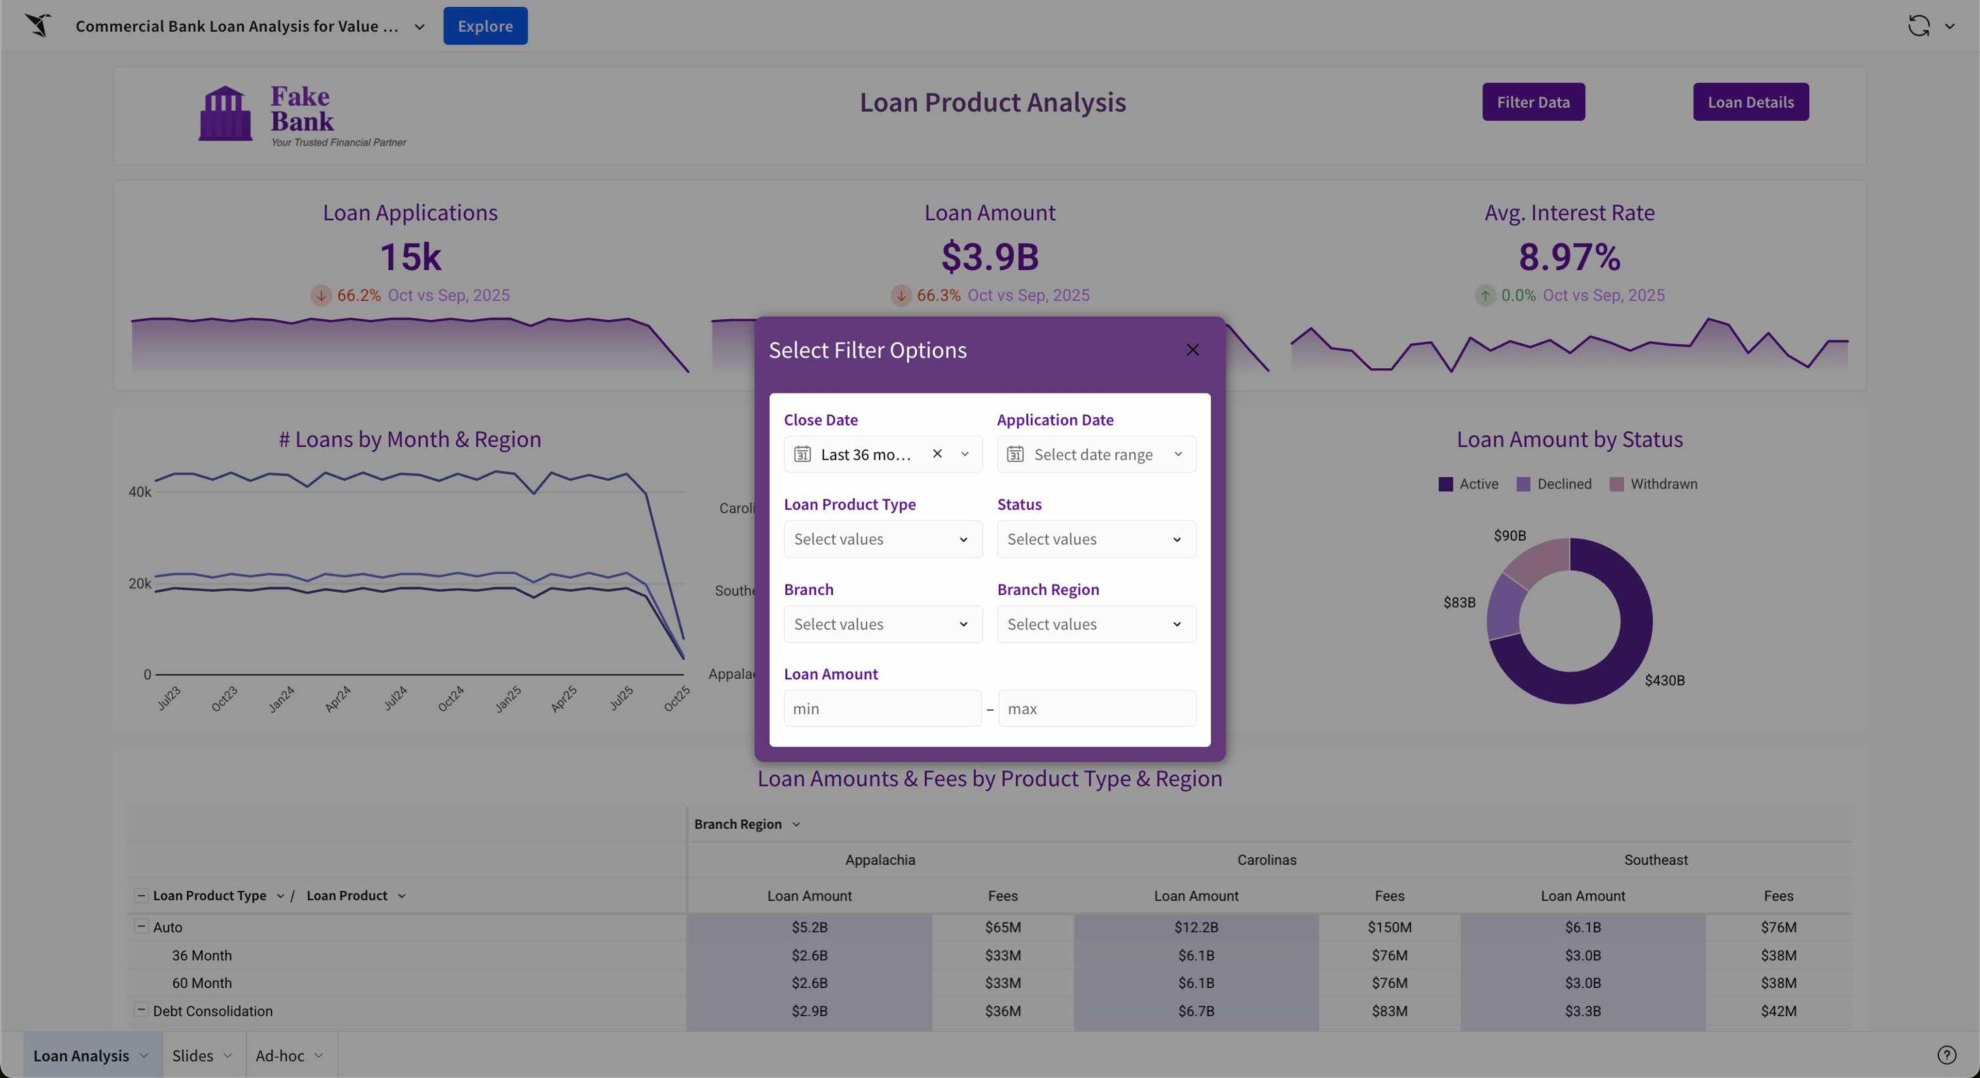Click the 36 Month row label
Screen dimensions: 1980x1078
point(202,955)
